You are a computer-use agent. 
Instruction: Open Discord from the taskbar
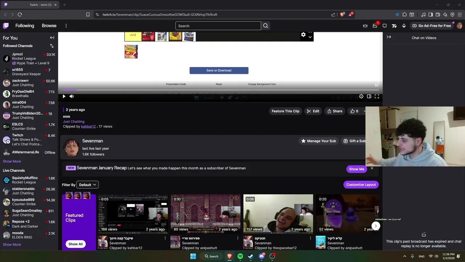262,256
